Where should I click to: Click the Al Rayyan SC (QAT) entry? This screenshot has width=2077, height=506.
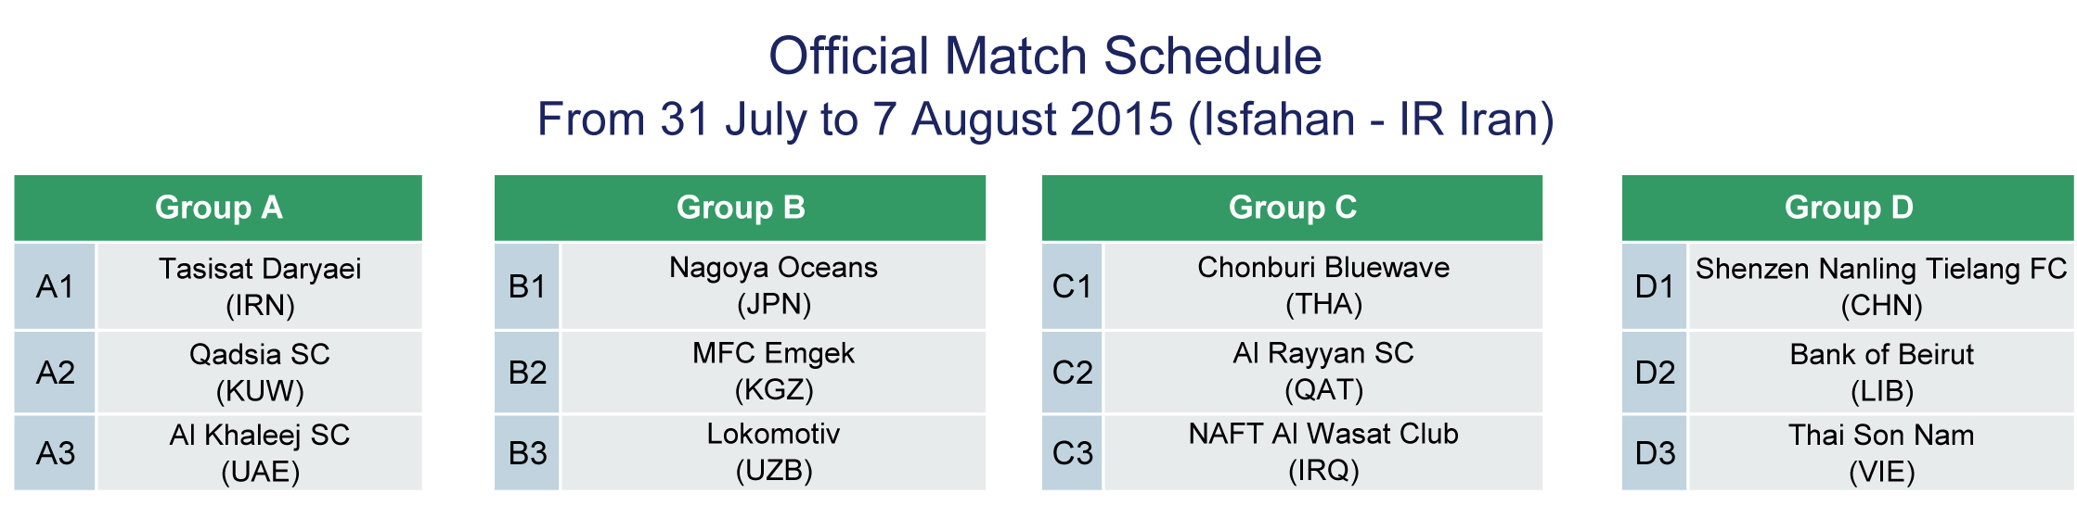[1323, 372]
